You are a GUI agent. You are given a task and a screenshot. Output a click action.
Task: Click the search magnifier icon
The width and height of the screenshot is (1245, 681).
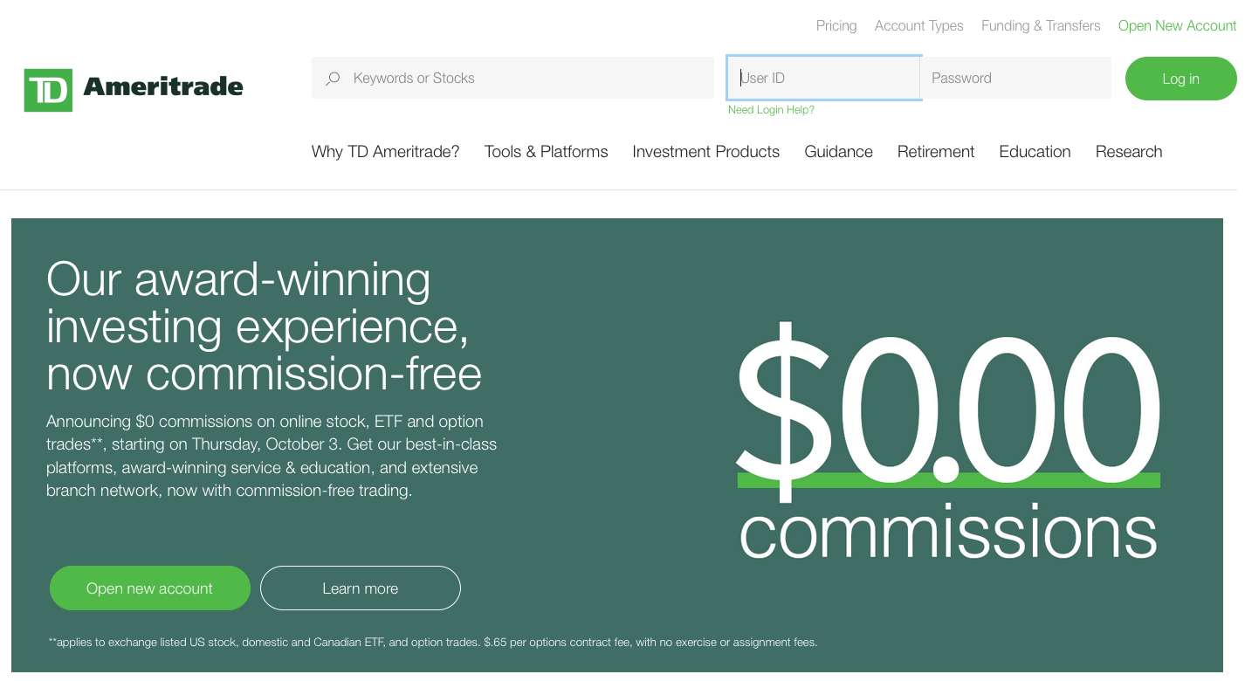pos(333,79)
